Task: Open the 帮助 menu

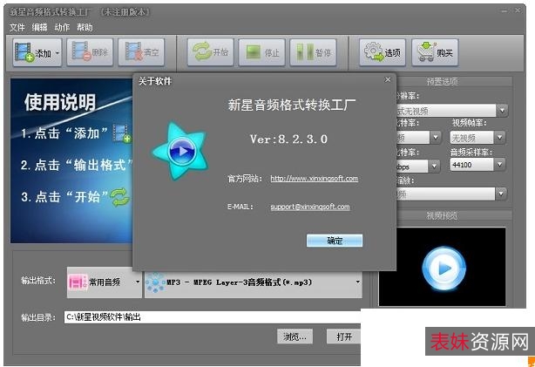Action: click(x=85, y=27)
